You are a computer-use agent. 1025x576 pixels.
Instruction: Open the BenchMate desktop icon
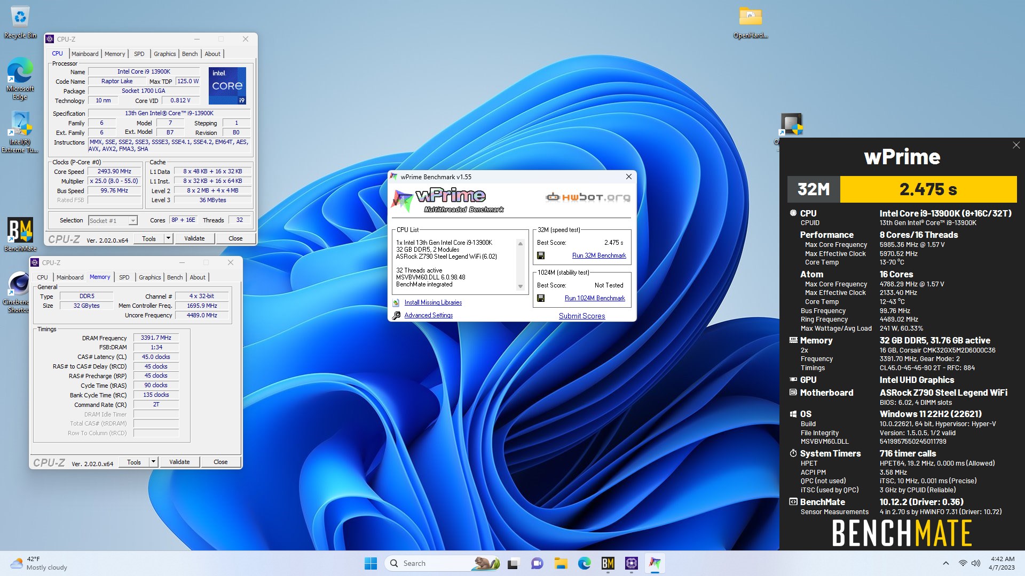(20, 234)
